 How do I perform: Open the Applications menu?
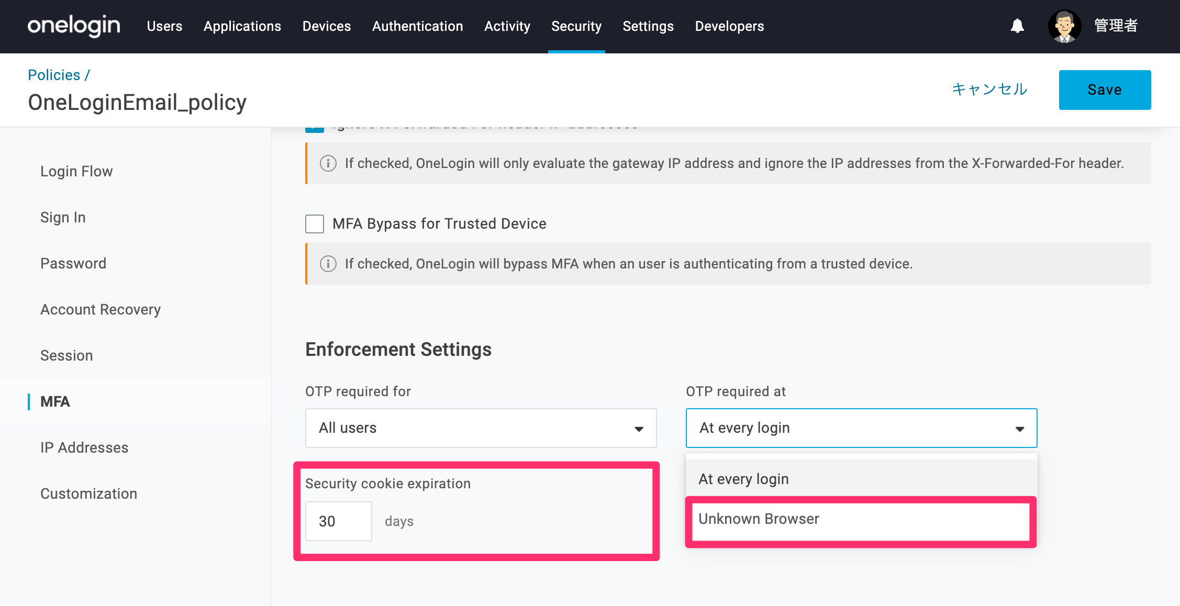click(242, 26)
